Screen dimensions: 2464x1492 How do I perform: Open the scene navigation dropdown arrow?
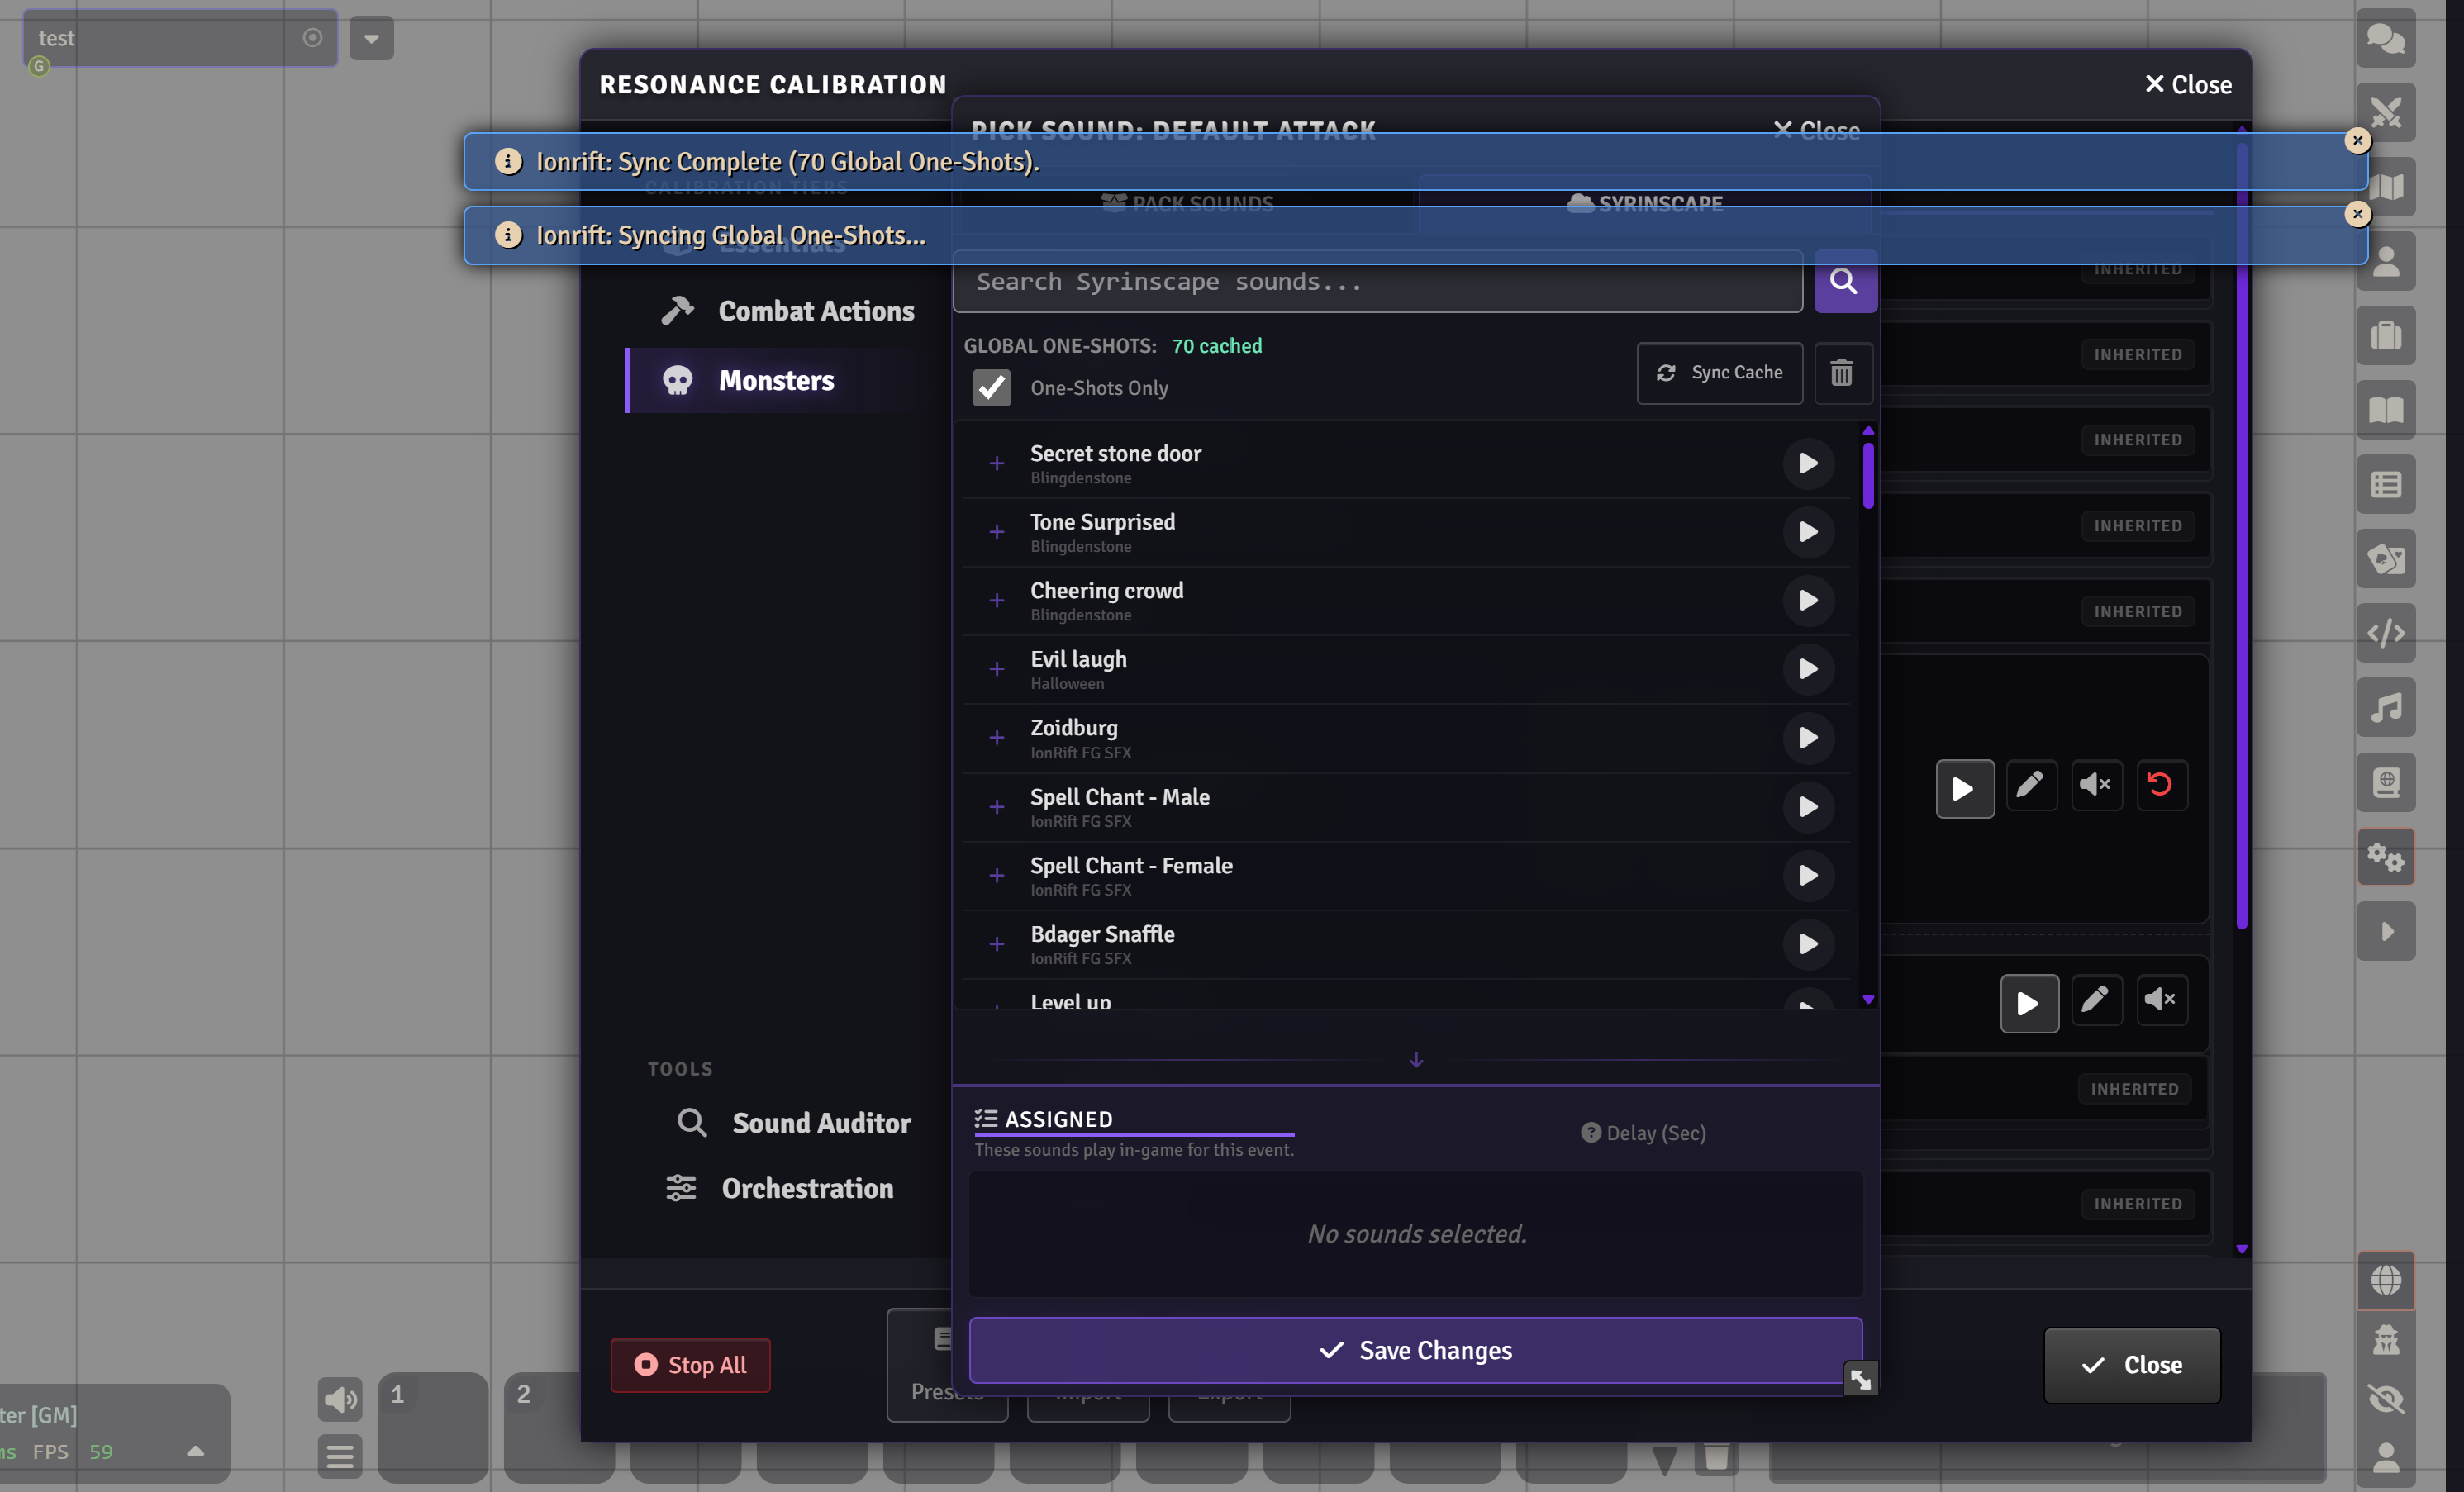(371, 39)
